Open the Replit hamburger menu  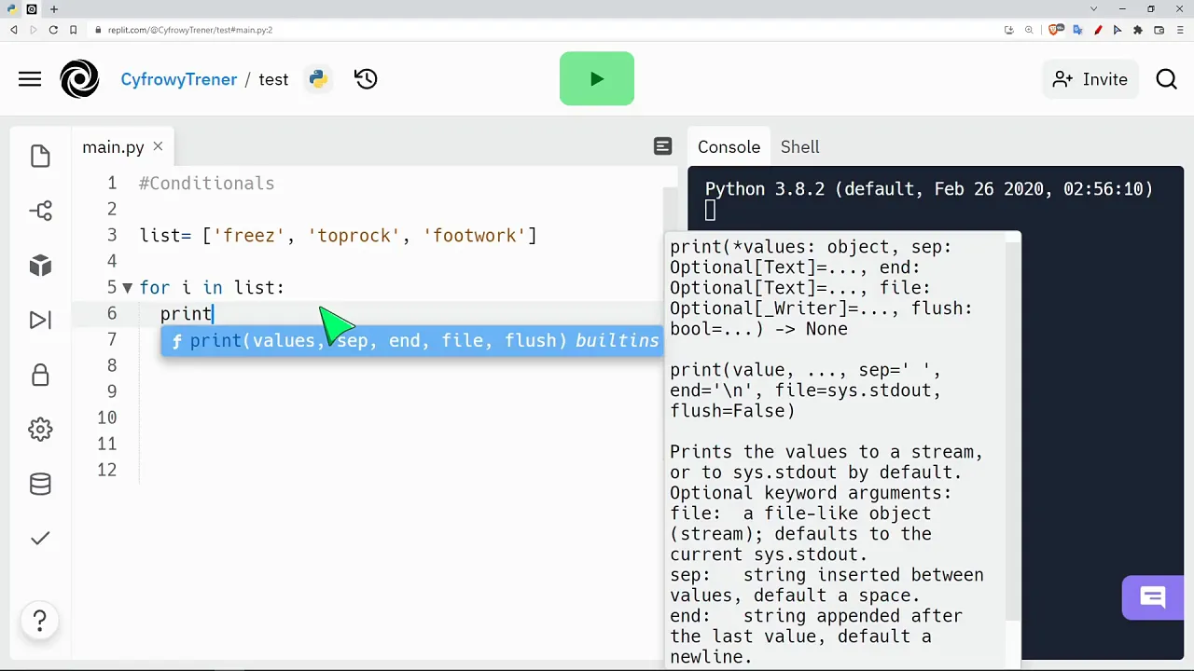click(30, 79)
